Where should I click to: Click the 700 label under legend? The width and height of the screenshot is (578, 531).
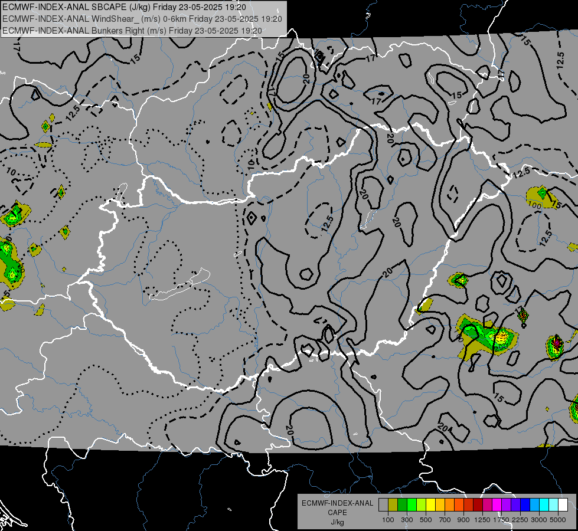click(445, 520)
